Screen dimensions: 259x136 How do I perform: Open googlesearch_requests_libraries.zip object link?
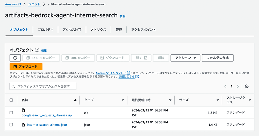click(x=47, y=115)
